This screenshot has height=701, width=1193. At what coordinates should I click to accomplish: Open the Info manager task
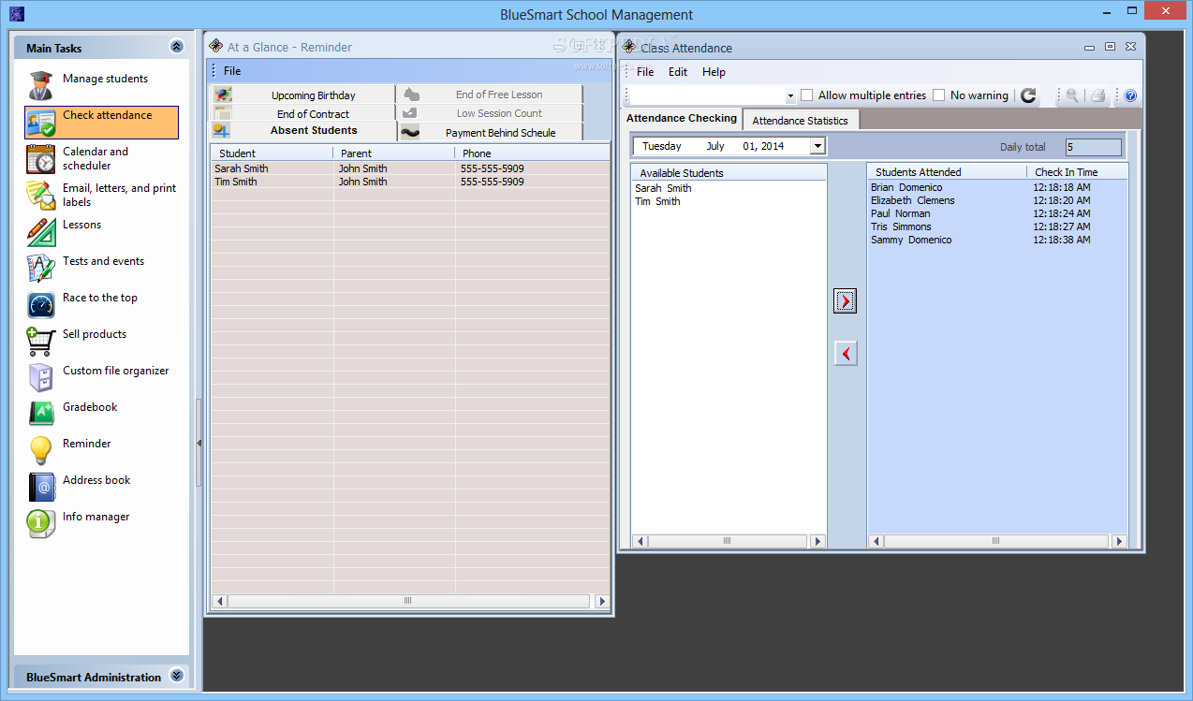click(101, 524)
